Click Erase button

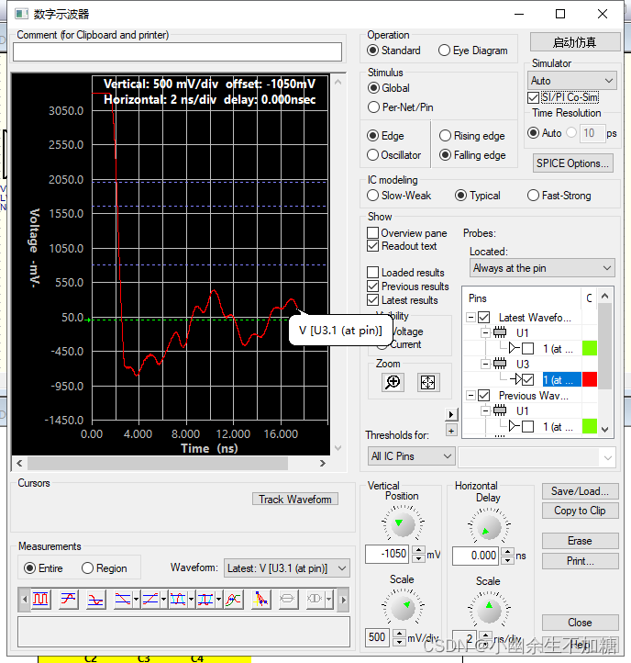[581, 541]
